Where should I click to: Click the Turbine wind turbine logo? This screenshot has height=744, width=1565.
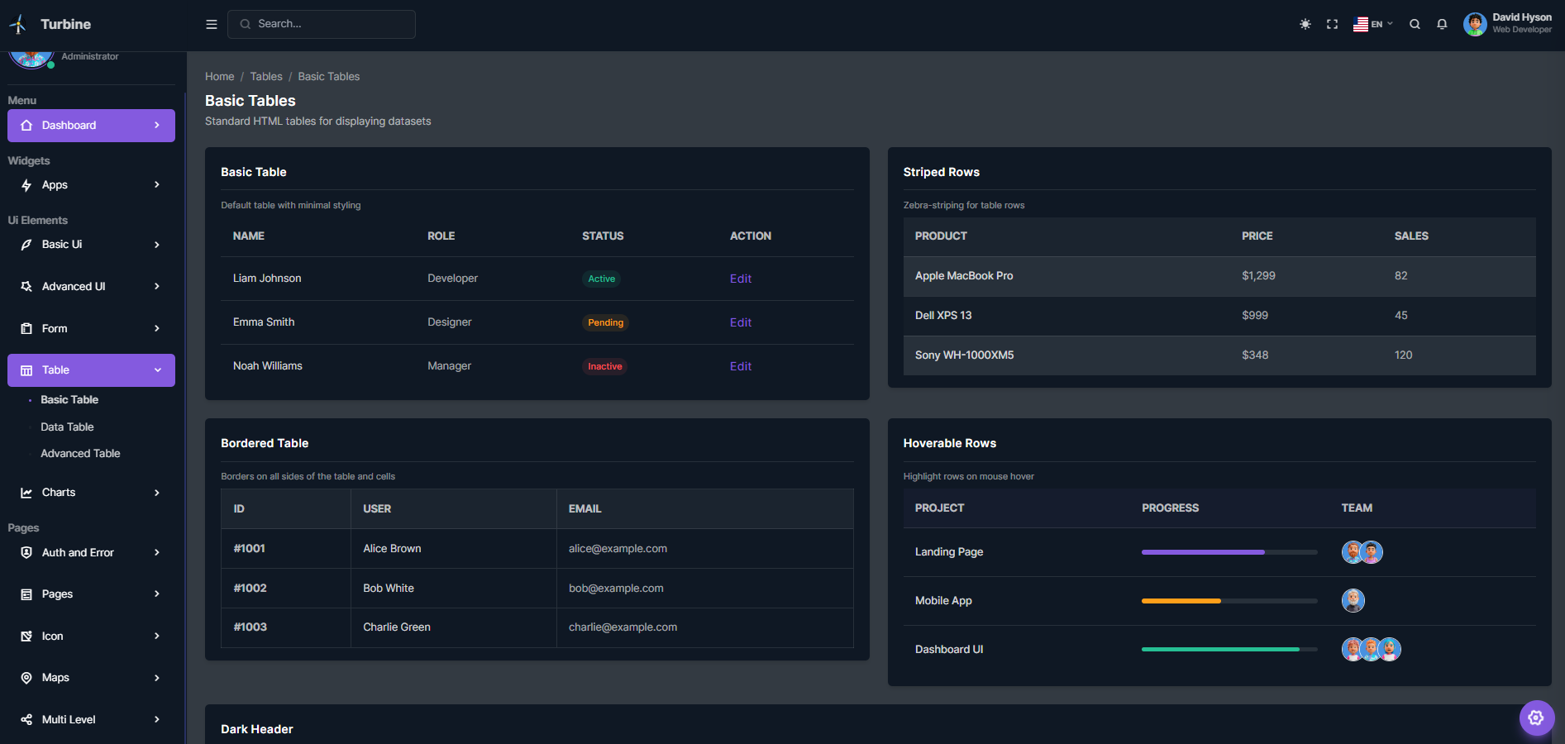pyautogui.click(x=17, y=24)
